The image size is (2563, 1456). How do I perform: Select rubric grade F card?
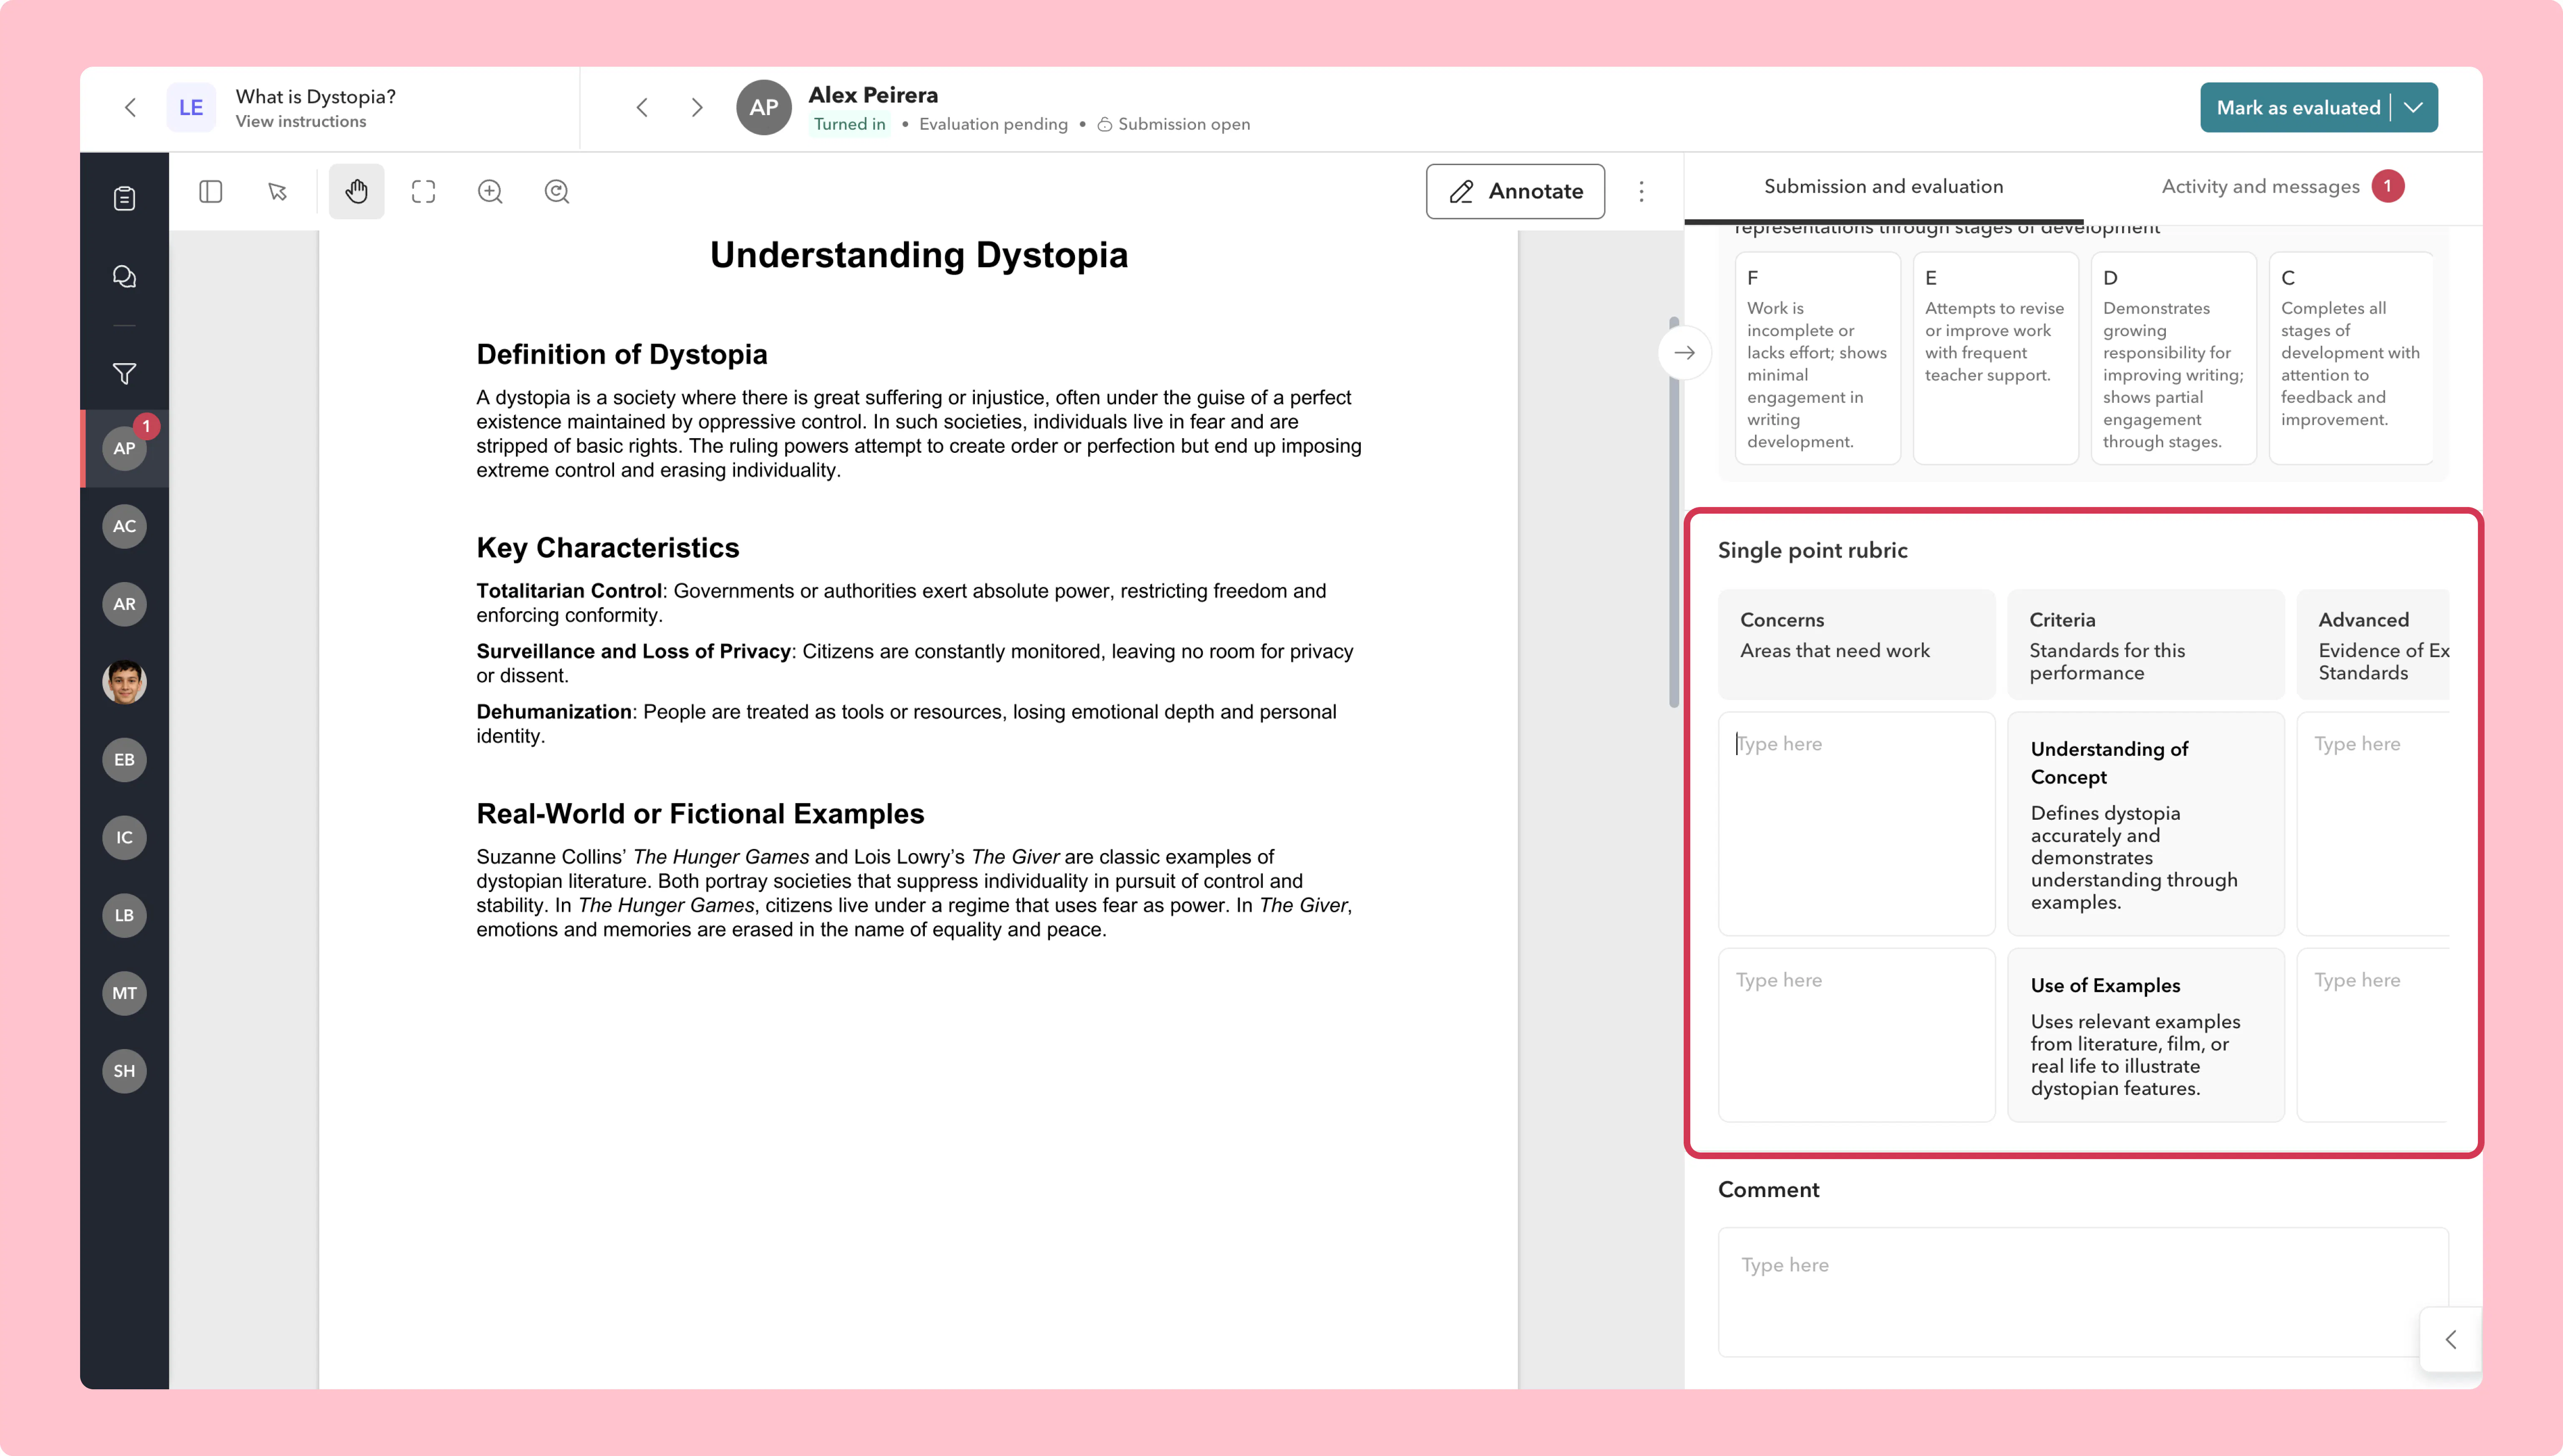pos(1818,358)
